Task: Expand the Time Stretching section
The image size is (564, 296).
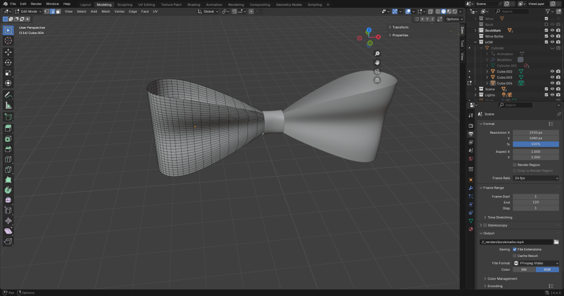Action: (500, 217)
